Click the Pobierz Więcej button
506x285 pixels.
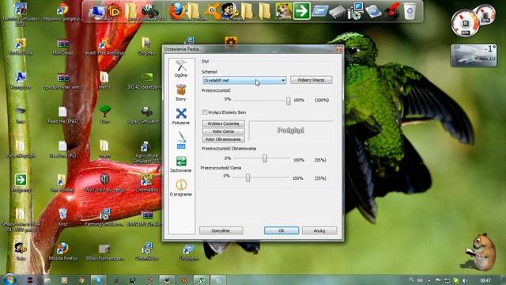click(311, 80)
